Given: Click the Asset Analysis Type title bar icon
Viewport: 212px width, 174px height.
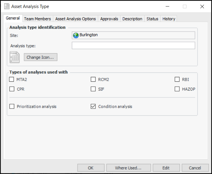Looking at the screenshot, I should (x=6, y=6).
